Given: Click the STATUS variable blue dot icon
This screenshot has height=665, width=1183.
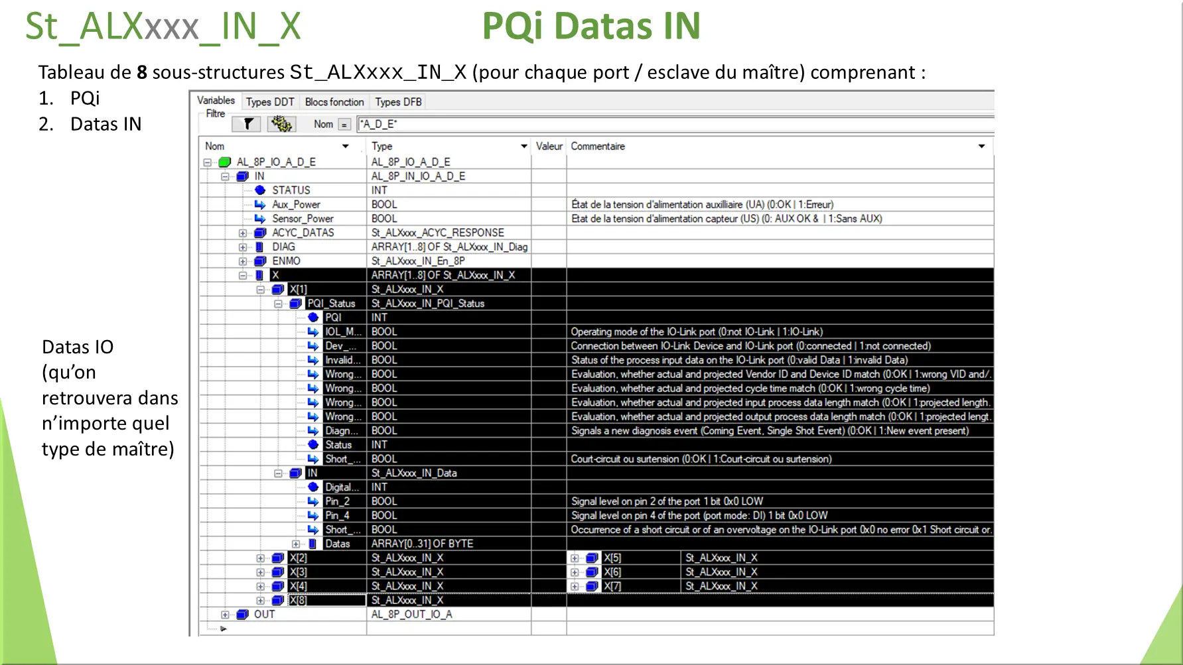Looking at the screenshot, I should click(x=260, y=190).
